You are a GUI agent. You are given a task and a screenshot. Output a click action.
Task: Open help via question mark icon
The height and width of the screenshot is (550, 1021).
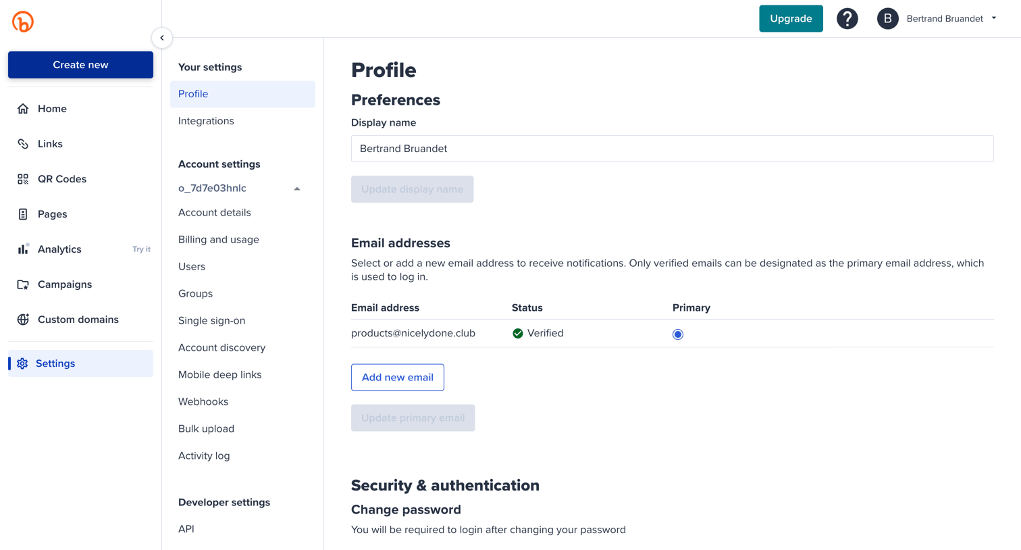(847, 19)
